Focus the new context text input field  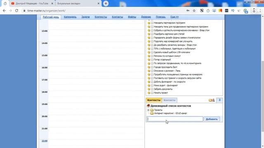coord(175,119)
